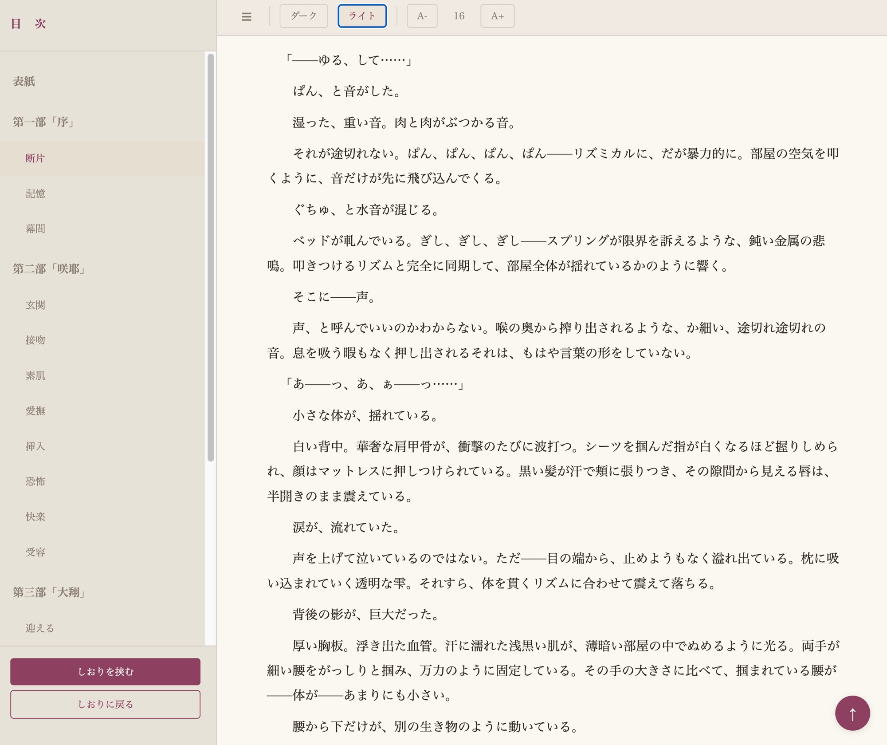Increase font size with A+
Screen dimensions: 887x745
pyautogui.click(x=497, y=16)
